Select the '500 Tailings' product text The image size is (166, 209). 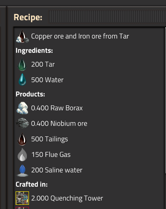tap(50, 139)
